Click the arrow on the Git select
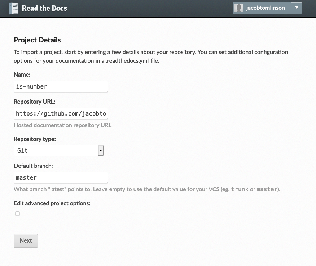Viewport: 316px width, 266px height. [101, 150]
